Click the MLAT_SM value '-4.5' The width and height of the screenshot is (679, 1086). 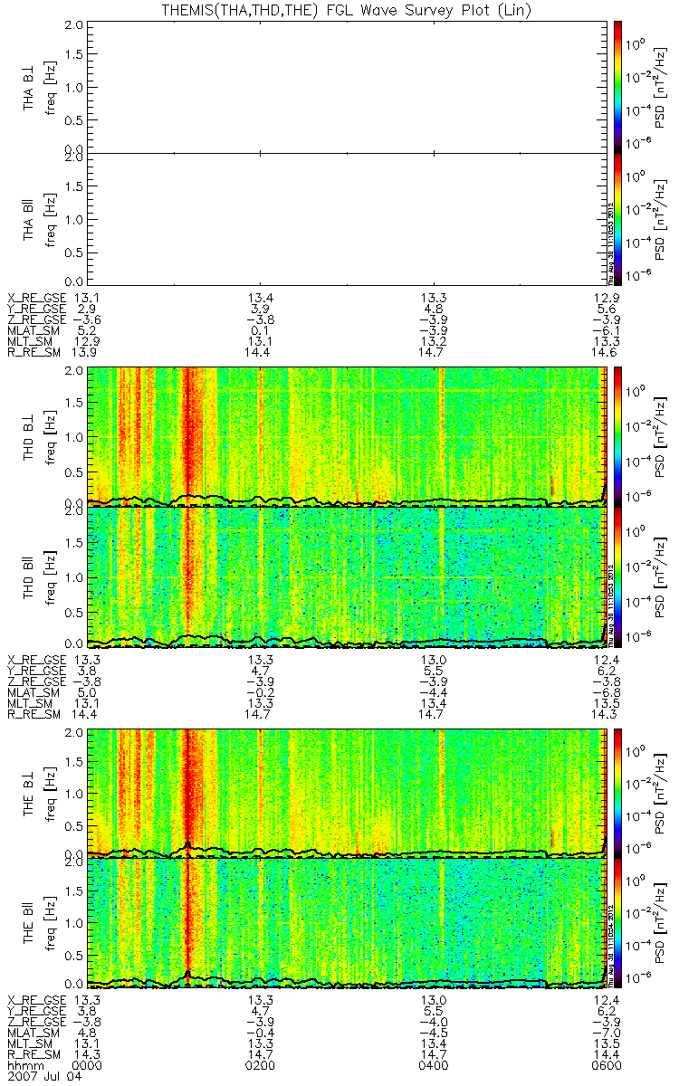pyautogui.click(x=432, y=1033)
